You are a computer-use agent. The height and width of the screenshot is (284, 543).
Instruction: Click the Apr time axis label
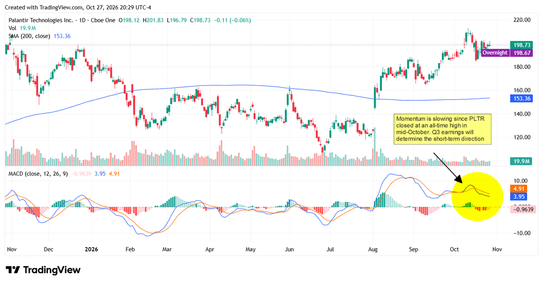coord(210,249)
